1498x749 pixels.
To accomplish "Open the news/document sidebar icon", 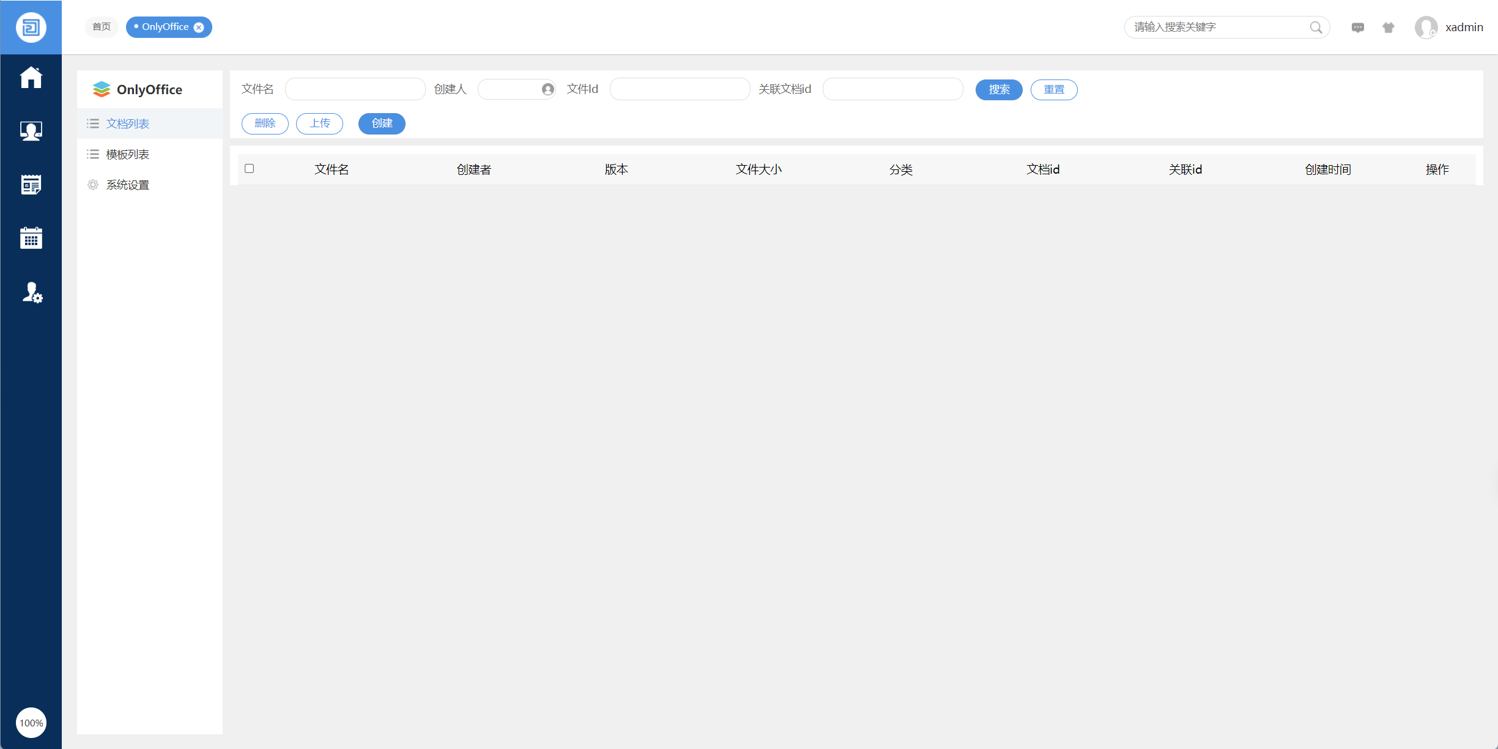I will coord(31,184).
